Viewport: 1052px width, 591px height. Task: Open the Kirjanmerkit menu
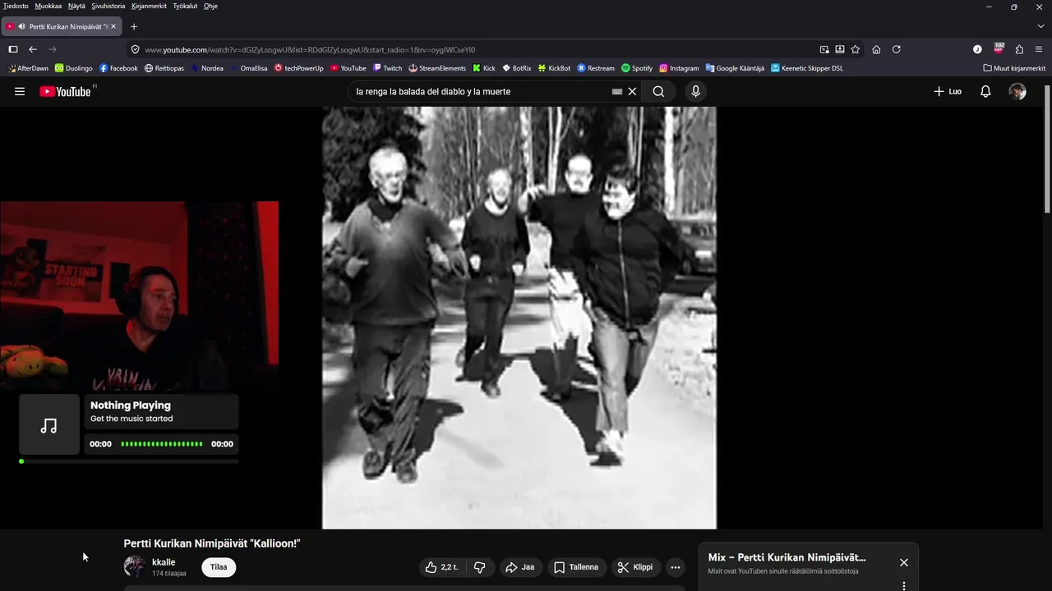click(149, 6)
